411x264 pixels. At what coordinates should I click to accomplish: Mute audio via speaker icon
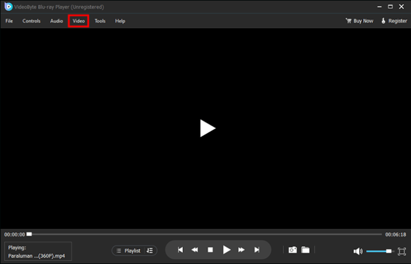(358, 251)
